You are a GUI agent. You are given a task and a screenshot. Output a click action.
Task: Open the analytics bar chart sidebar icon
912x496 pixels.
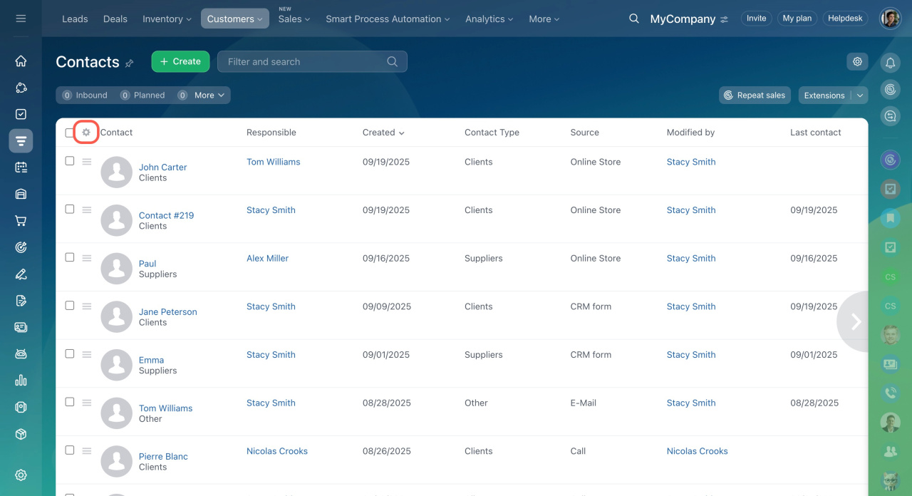point(21,381)
